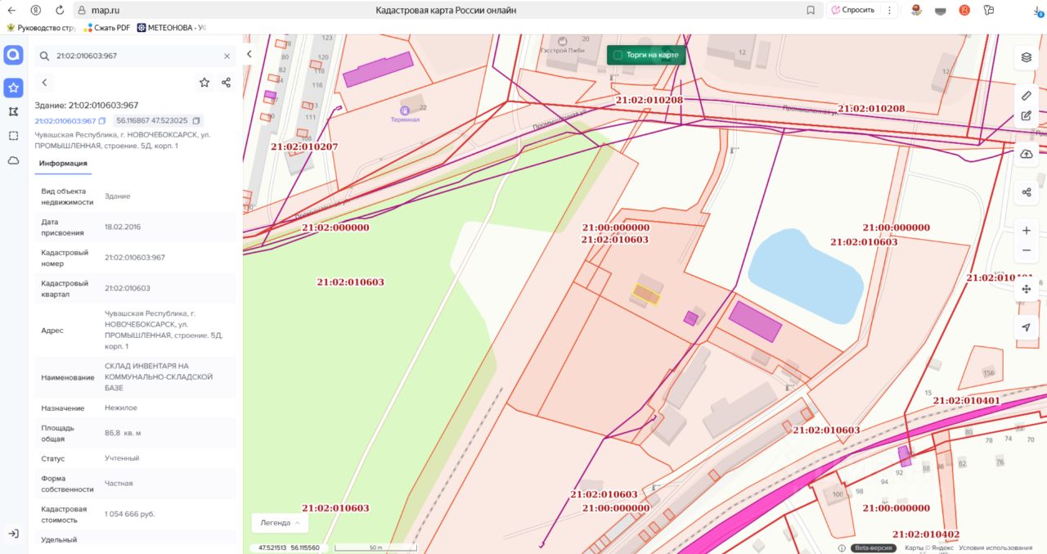
Task: Reload the page in the browser
Action: coord(60,10)
